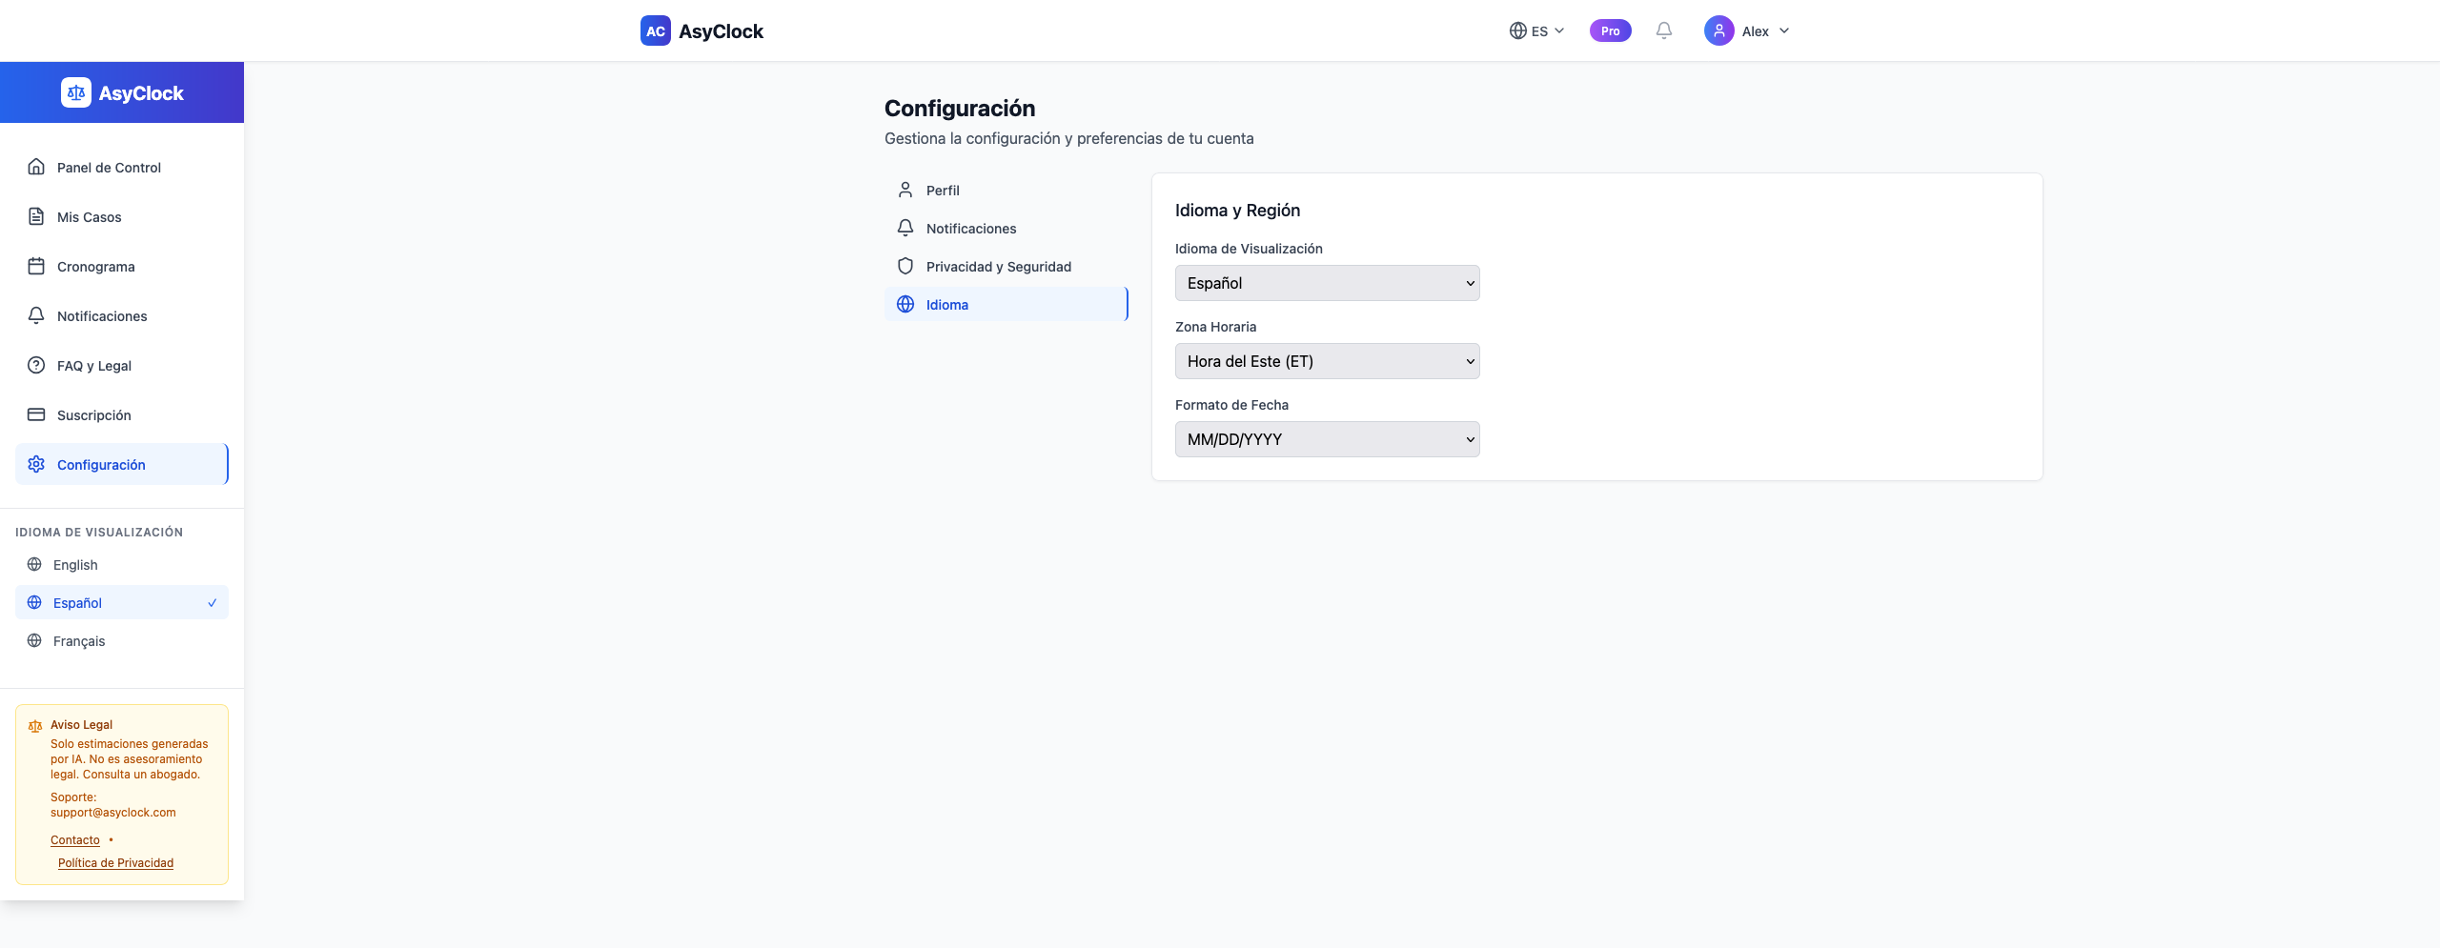Open the Idioma de Visualización dropdown
The height and width of the screenshot is (948, 2440).
coord(1327,283)
